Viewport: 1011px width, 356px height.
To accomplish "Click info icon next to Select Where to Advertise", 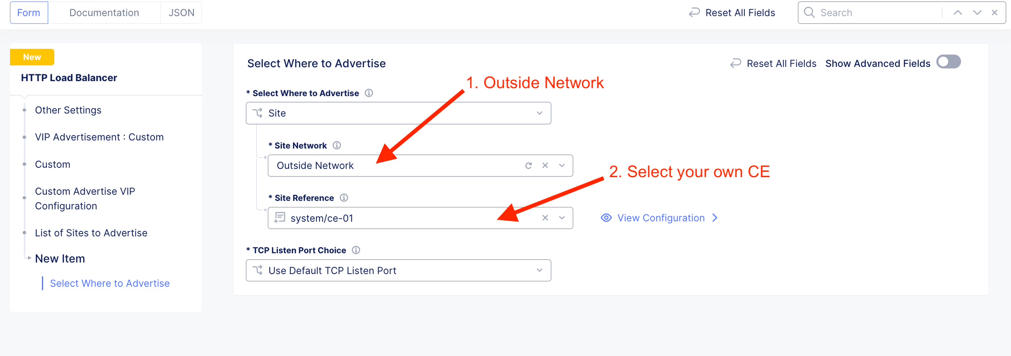I will [369, 93].
